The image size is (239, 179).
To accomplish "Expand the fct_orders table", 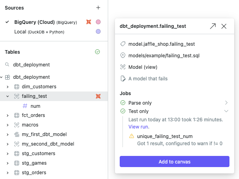I will coord(8,115).
